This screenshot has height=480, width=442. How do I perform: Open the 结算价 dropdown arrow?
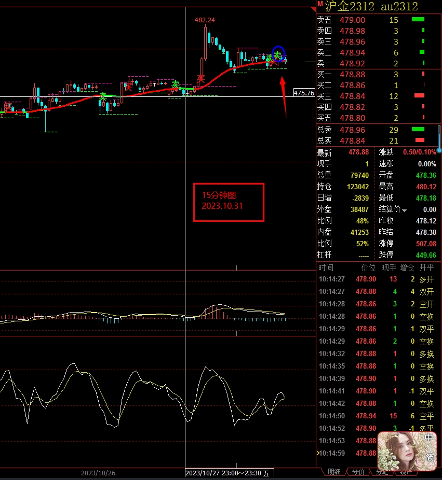[x=404, y=210]
